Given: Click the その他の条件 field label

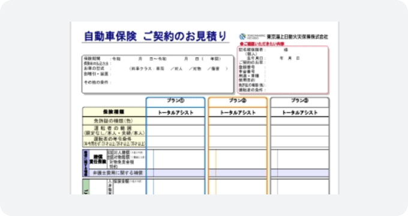Looking at the screenshot, I should pos(96,82).
